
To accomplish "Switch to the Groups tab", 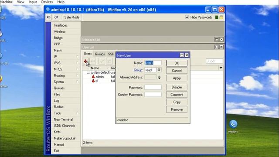I will pyautogui.click(x=100, y=54).
